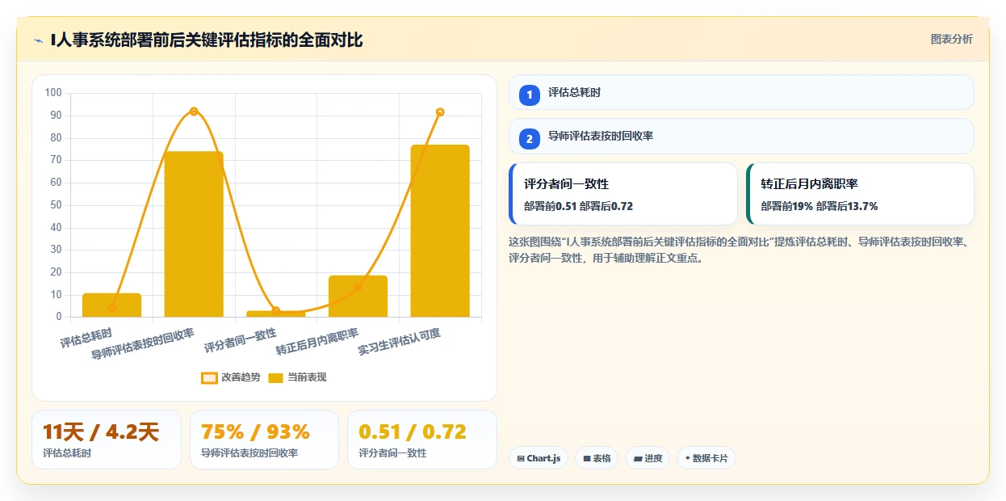Click the 导师评估表按时回收率 x-axis label
This screenshot has height=501, width=1006.
(x=142, y=344)
